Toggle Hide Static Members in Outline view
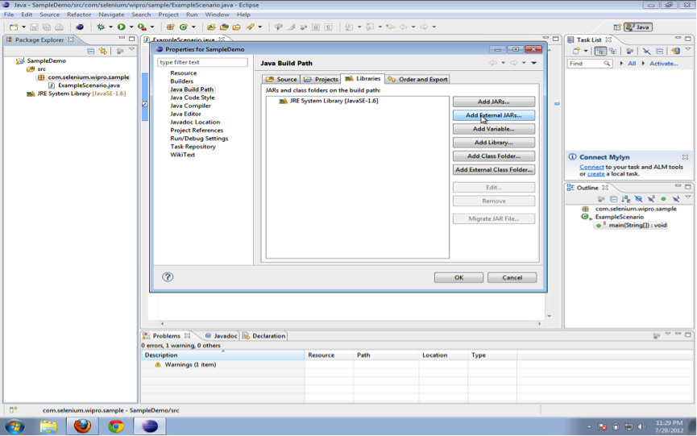The height and width of the screenshot is (436, 697). coord(651,198)
